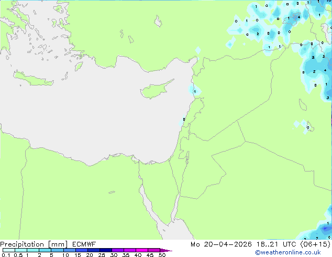Viewport: 332px width, 257px height.
Task: Click the '[mm]' unit label
Action: click(x=58, y=244)
